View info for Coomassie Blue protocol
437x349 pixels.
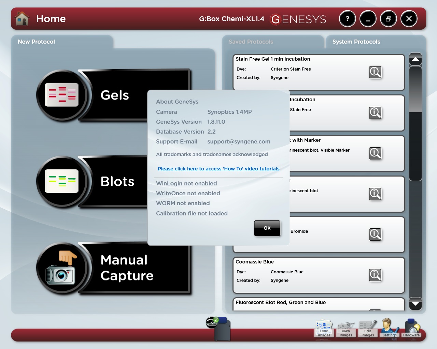click(375, 275)
